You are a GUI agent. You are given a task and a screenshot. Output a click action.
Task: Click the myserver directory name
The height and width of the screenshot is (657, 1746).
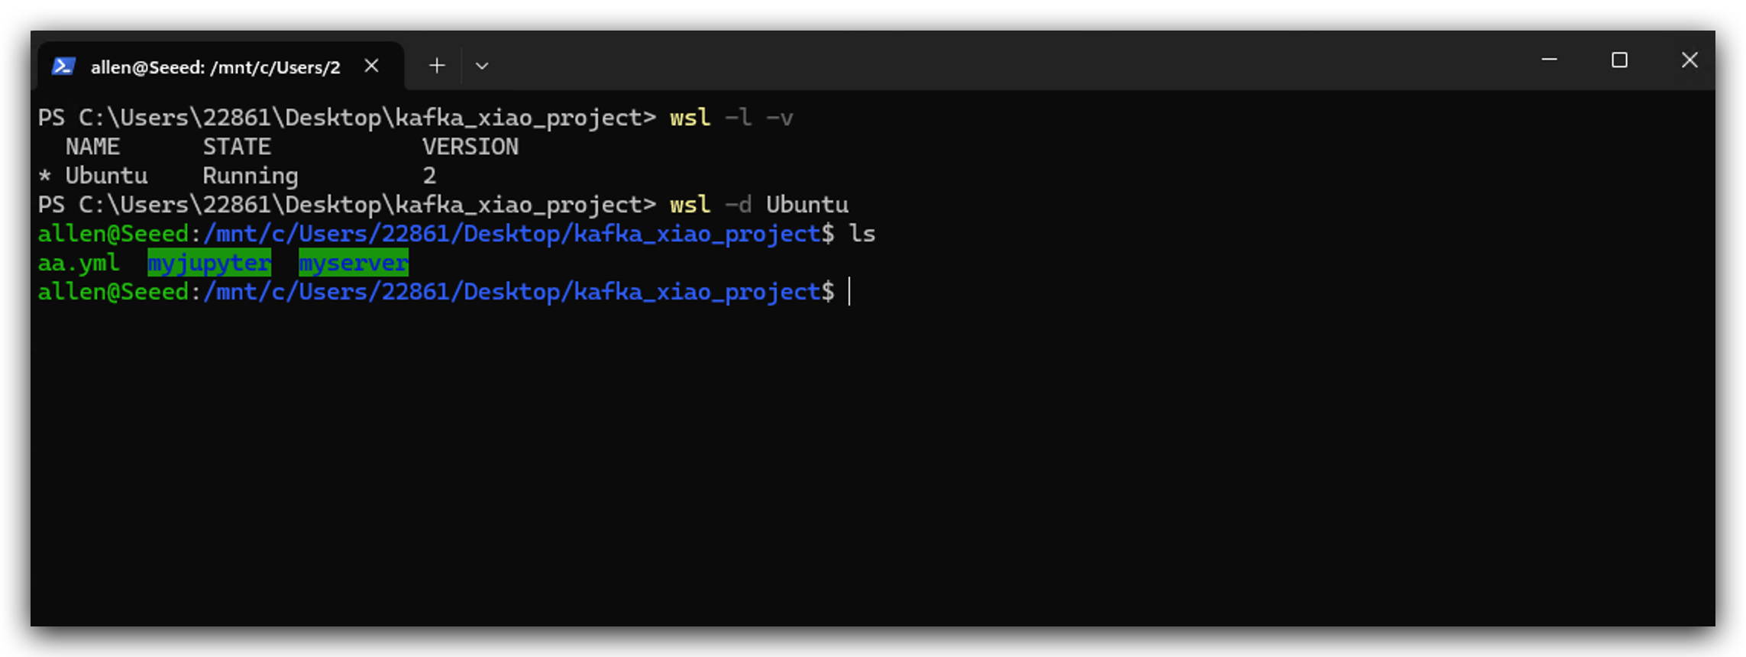[x=354, y=263]
